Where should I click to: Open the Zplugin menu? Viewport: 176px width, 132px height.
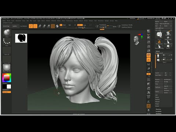(107, 21)
